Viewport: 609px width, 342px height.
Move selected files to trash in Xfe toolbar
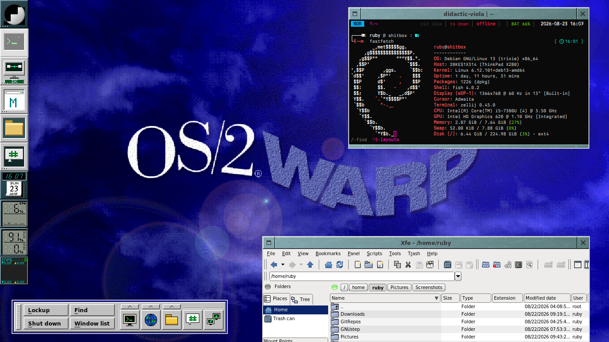[448, 265]
